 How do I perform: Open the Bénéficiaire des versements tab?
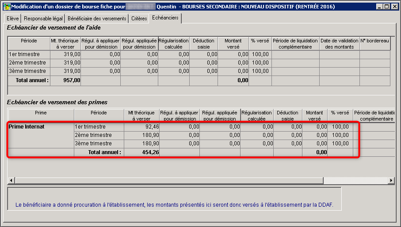coord(97,19)
